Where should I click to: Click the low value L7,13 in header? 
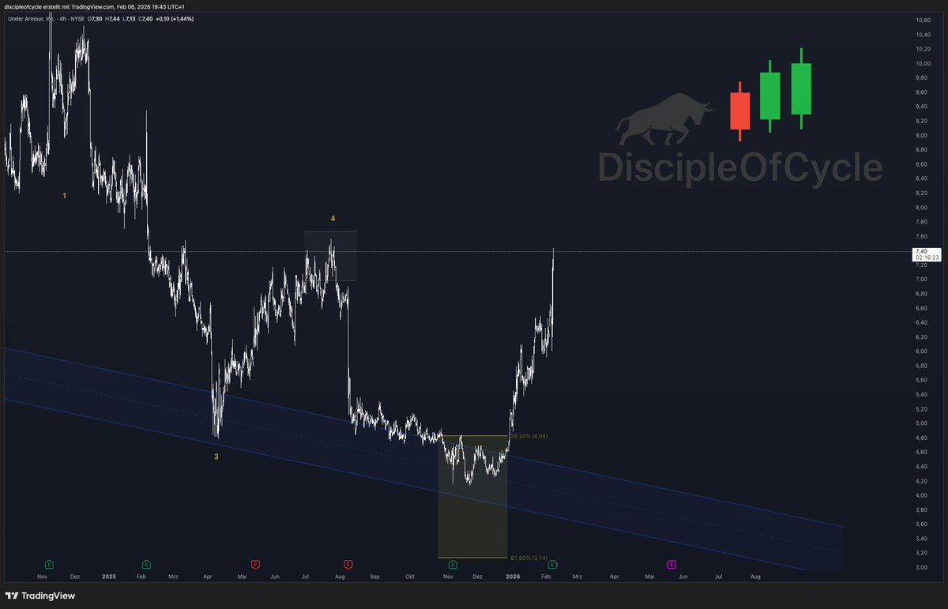coord(130,17)
